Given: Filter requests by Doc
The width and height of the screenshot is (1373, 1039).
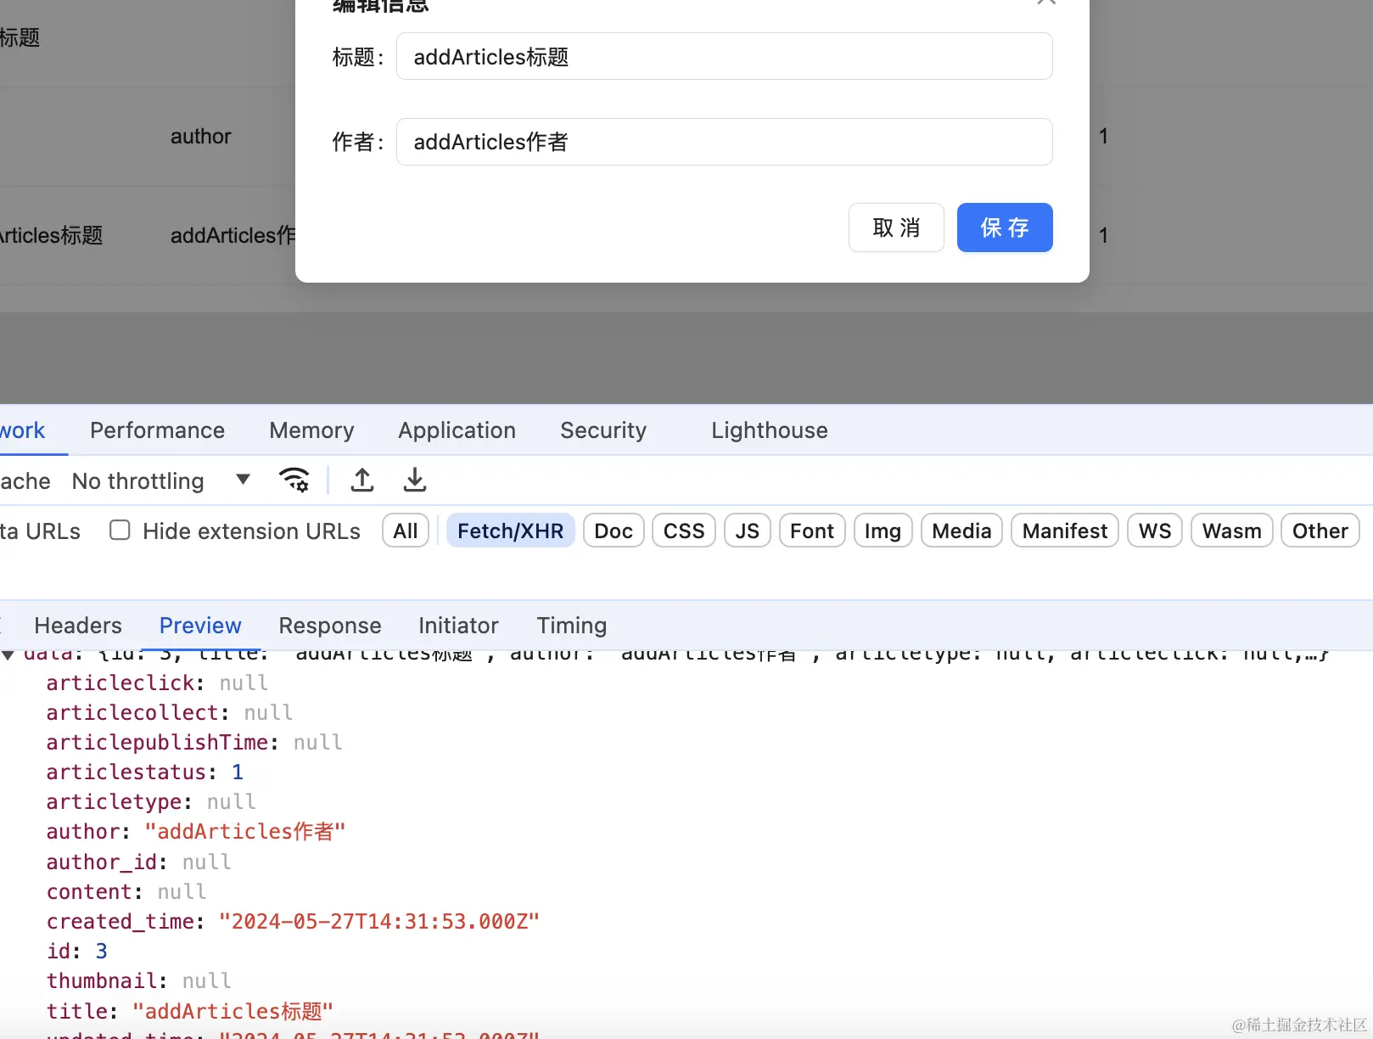Looking at the screenshot, I should point(614,531).
